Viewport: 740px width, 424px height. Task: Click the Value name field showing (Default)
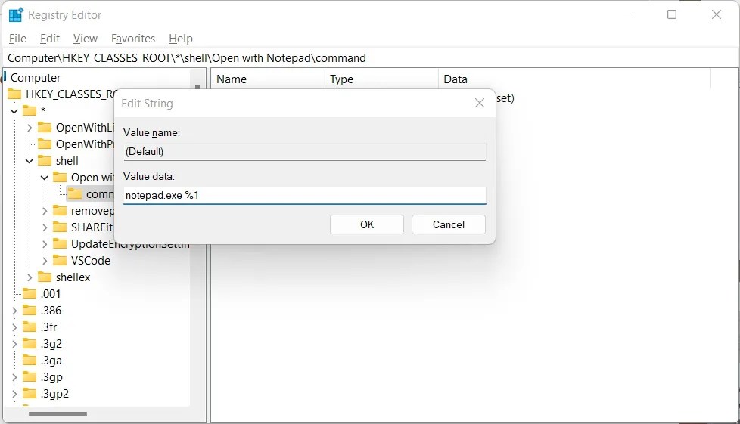pyautogui.click(x=304, y=151)
